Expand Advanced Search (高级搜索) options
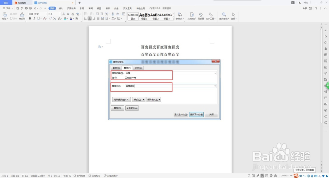This screenshot has height=178, width=329. pyautogui.click(x=121, y=99)
